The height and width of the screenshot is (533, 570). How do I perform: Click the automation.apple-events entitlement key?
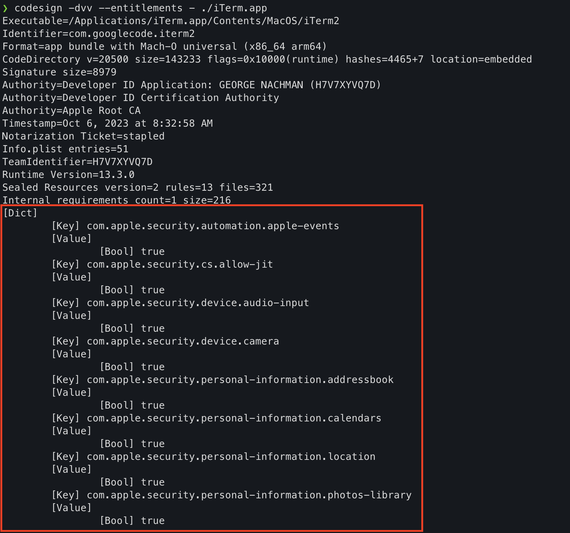click(x=213, y=226)
